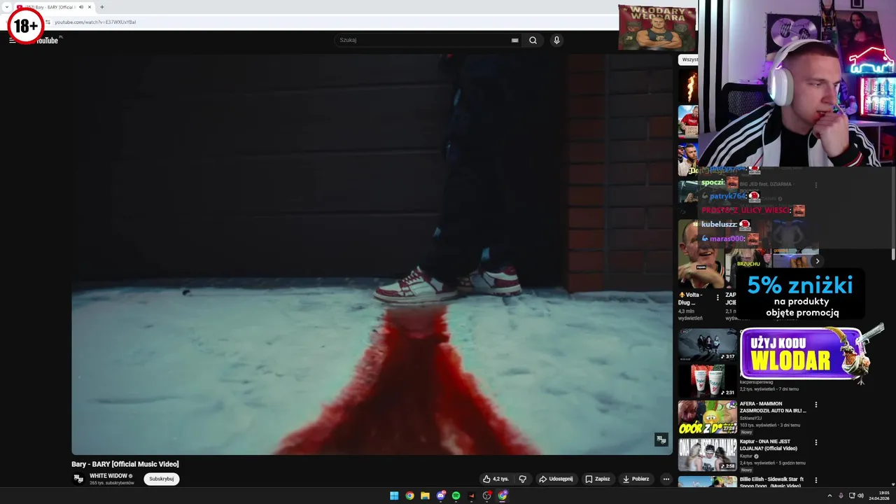The height and width of the screenshot is (504, 896).
Task: Focus the Szukaj search field
Action: pos(423,40)
